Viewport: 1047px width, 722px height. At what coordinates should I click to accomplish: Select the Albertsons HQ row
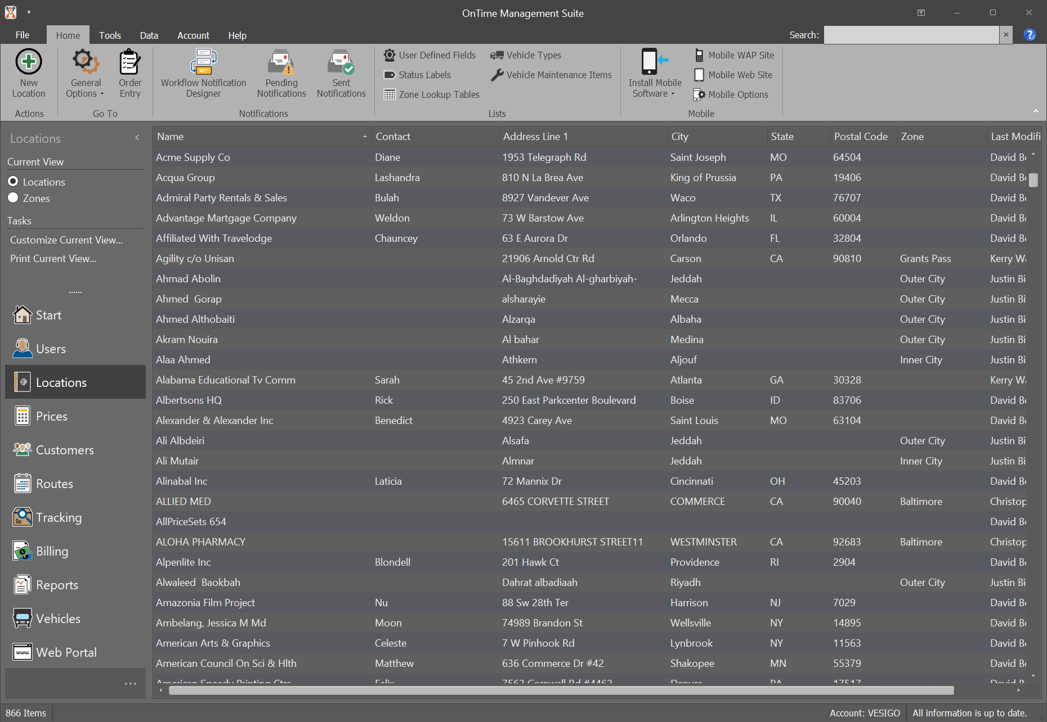[590, 400]
